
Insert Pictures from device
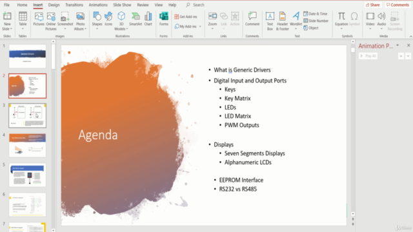[39, 19]
